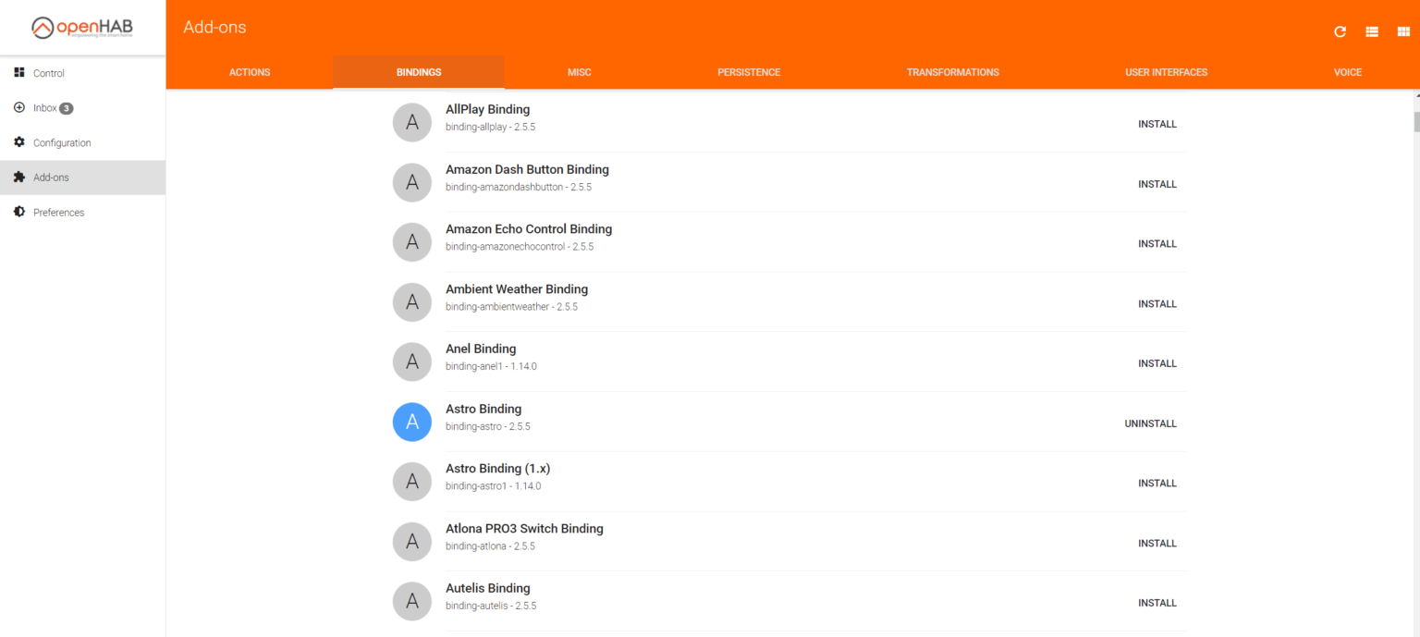Install the Anel Binding

tap(1157, 362)
